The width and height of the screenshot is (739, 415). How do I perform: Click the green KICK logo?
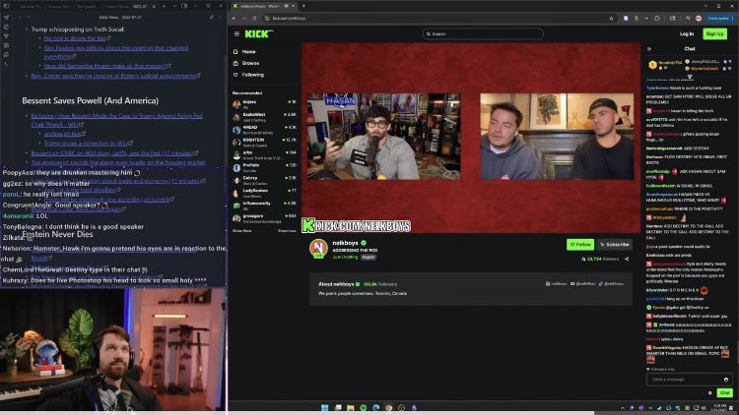[x=258, y=33]
